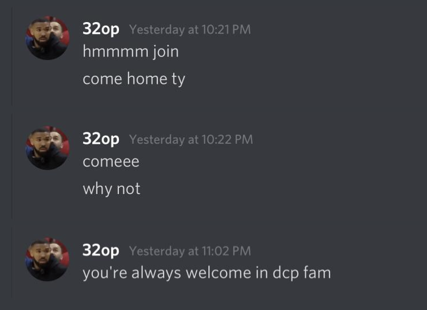
Task: Click the vertical bar left of the second avatar
Action: click(x=12, y=166)
